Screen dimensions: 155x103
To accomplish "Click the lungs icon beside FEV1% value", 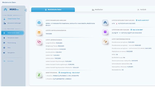I will click(x=105, y=22).
